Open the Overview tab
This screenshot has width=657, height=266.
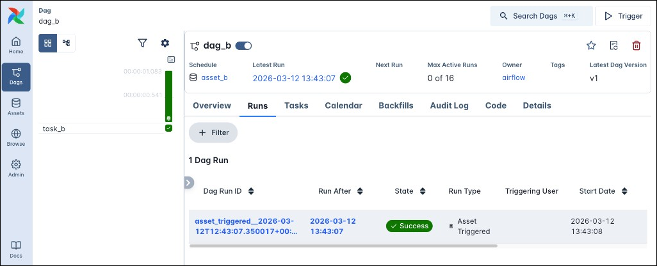(x=212, y=106)
